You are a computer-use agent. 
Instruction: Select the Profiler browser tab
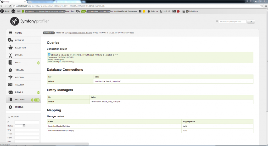13,2
